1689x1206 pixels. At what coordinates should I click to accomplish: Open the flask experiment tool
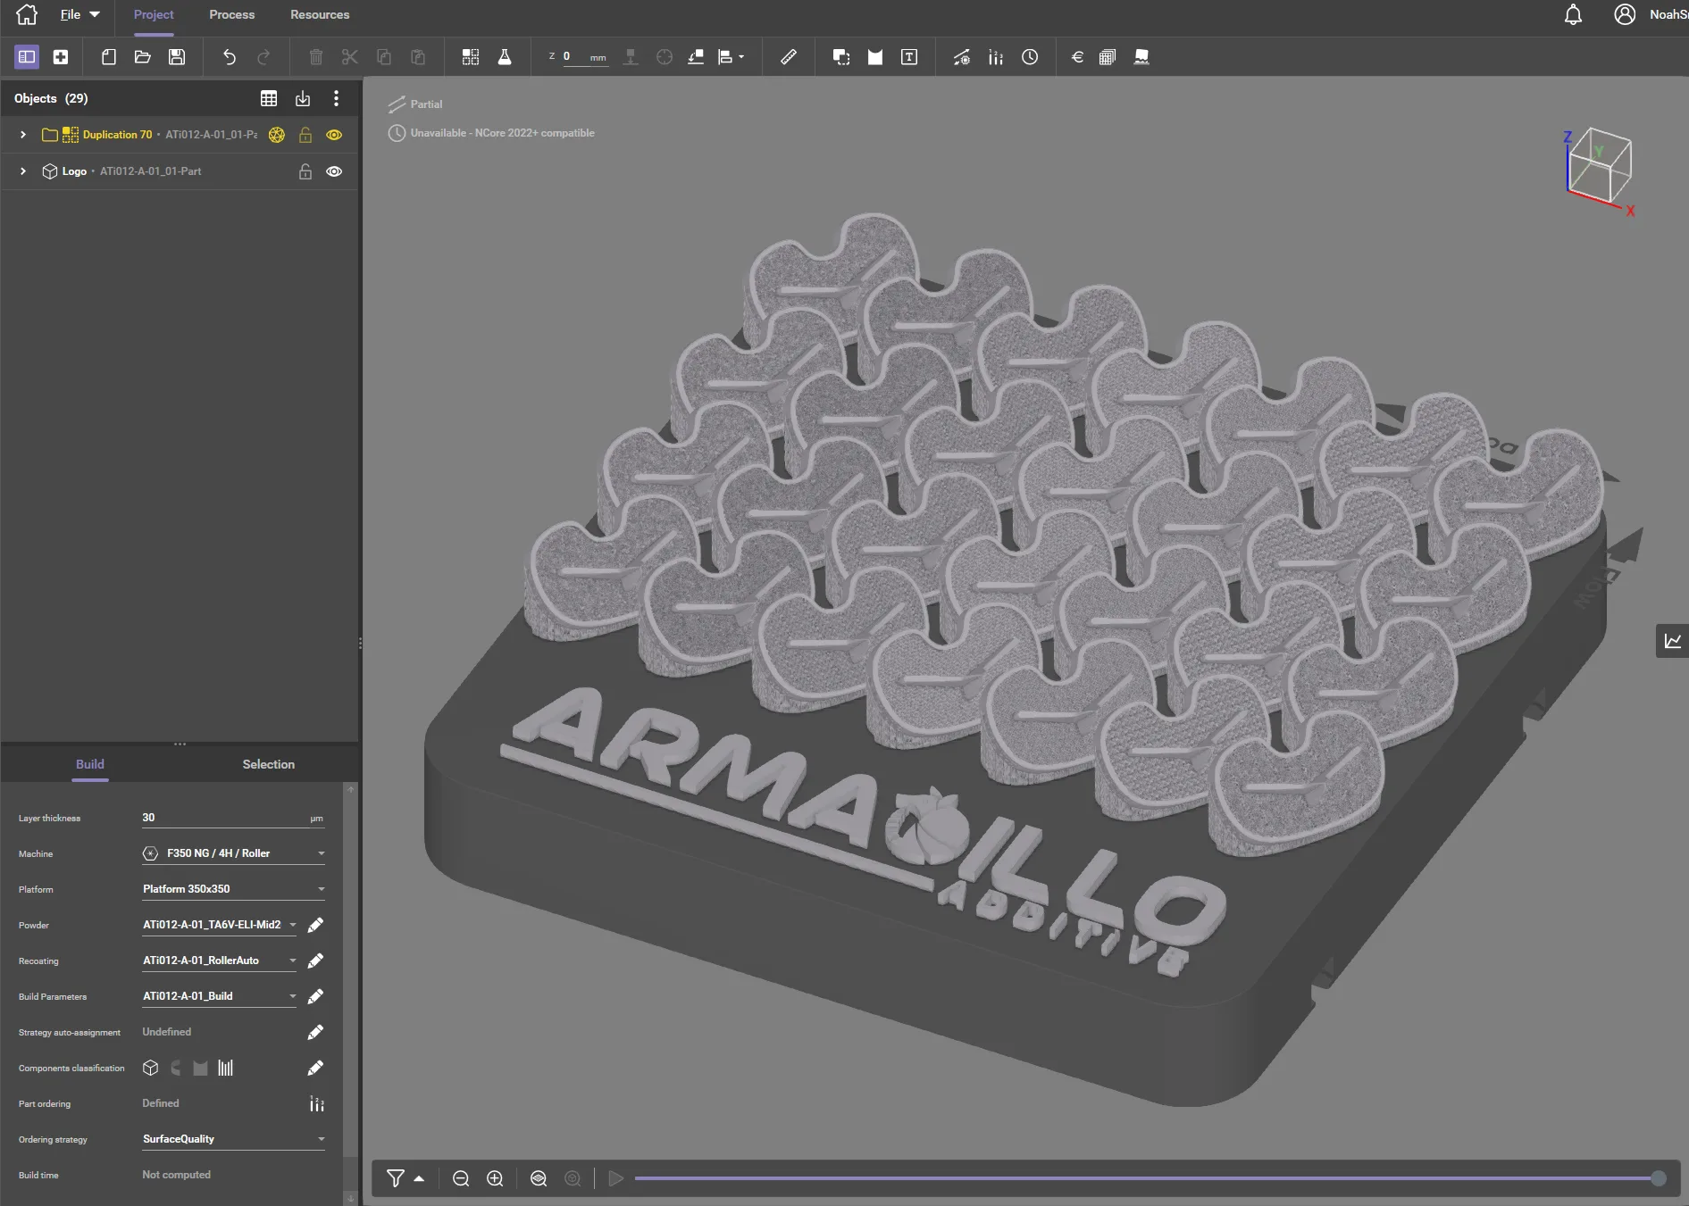coord(505,57)
